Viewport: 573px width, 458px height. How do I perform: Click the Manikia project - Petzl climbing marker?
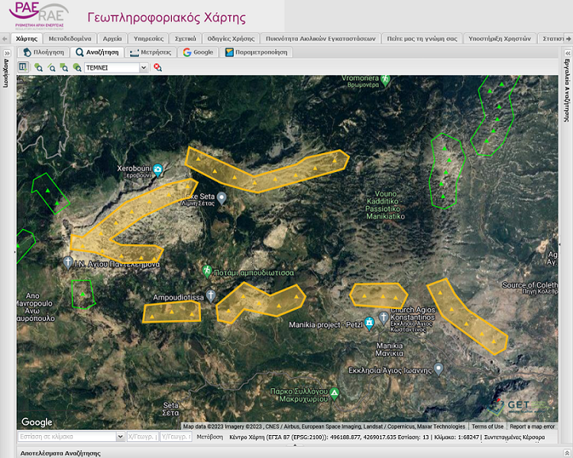(x=370, y=323)
